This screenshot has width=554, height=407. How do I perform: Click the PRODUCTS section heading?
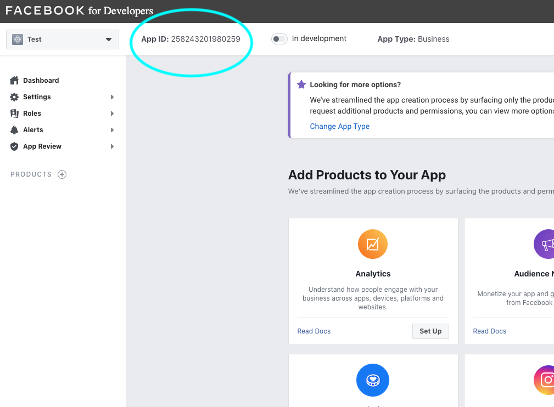(x=31, y=174)
